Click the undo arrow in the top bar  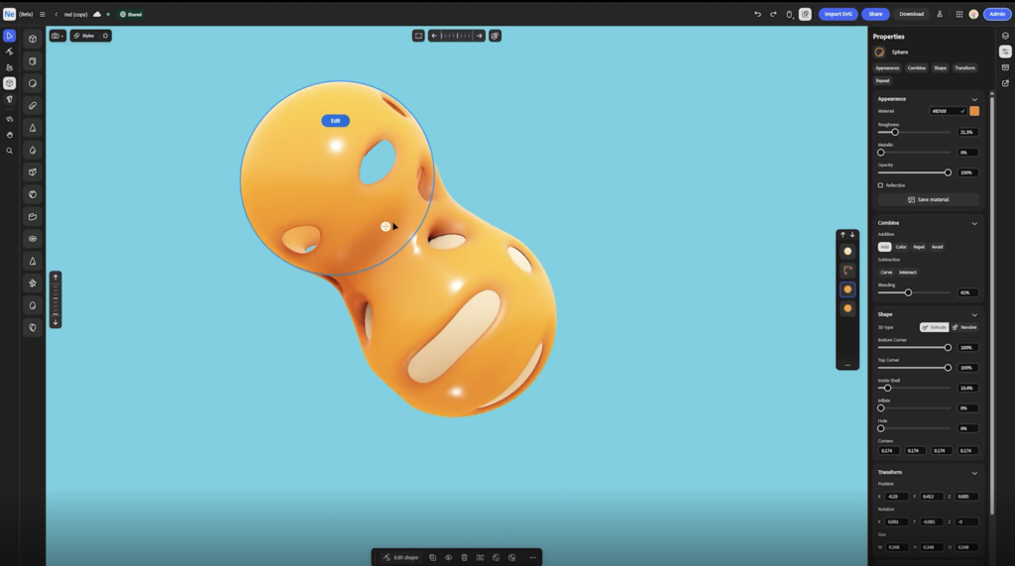pyautogui.click(x=757, y=14)
